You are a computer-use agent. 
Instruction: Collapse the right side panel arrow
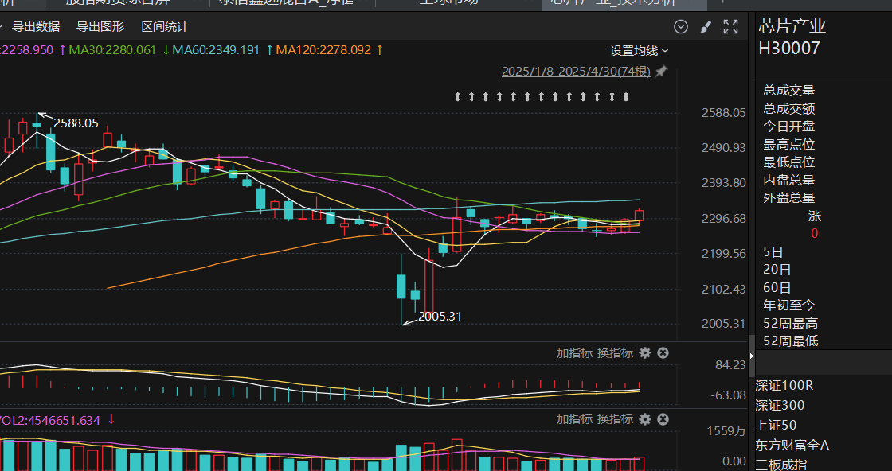(x=752, y=356)
